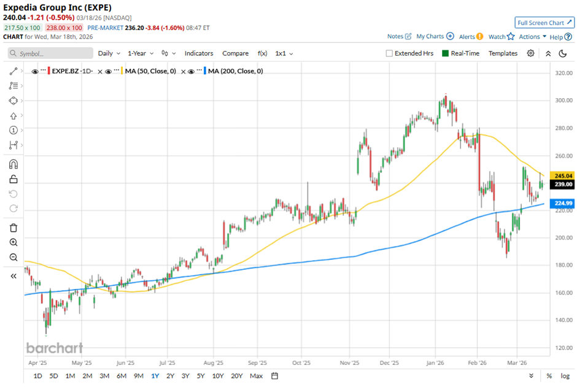Select the magnet snap tool
The image size is (577, 387).
14,164
